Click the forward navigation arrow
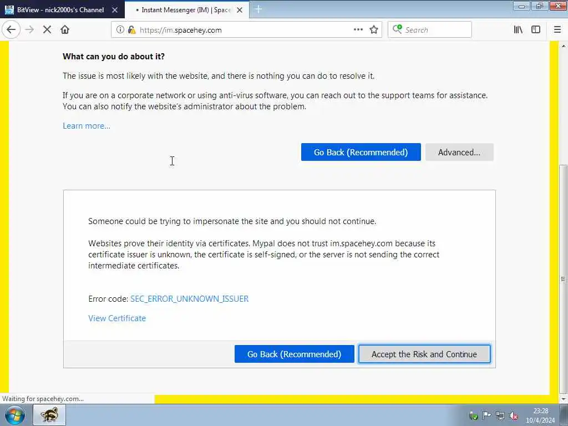 30,30
